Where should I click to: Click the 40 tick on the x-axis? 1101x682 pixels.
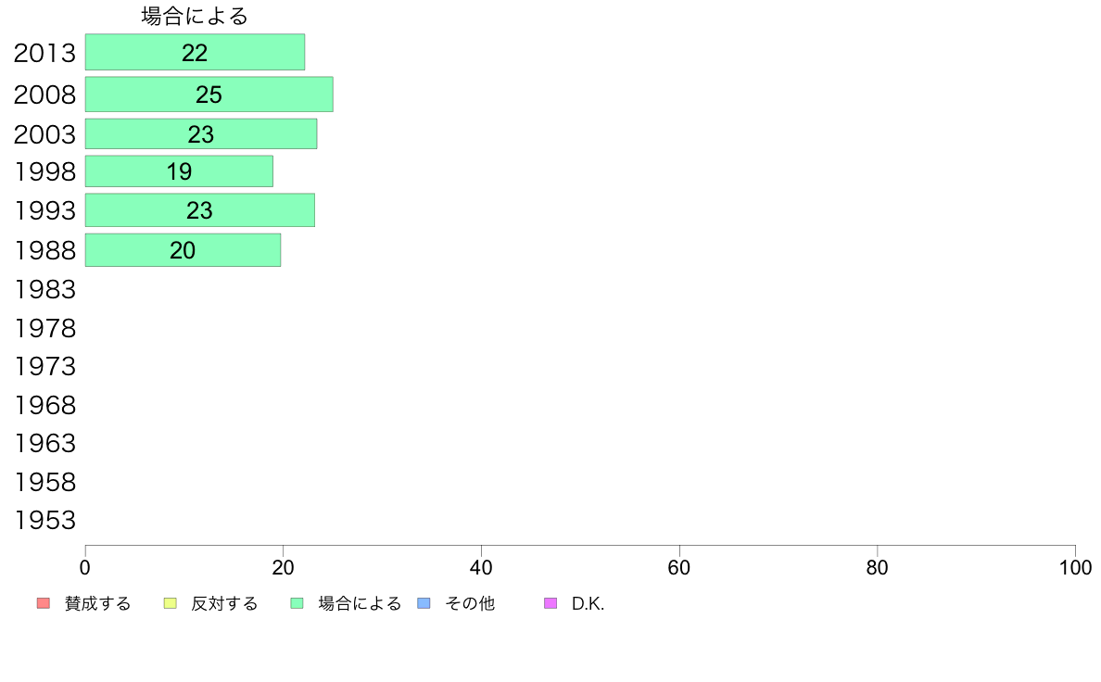pos(481,567)
